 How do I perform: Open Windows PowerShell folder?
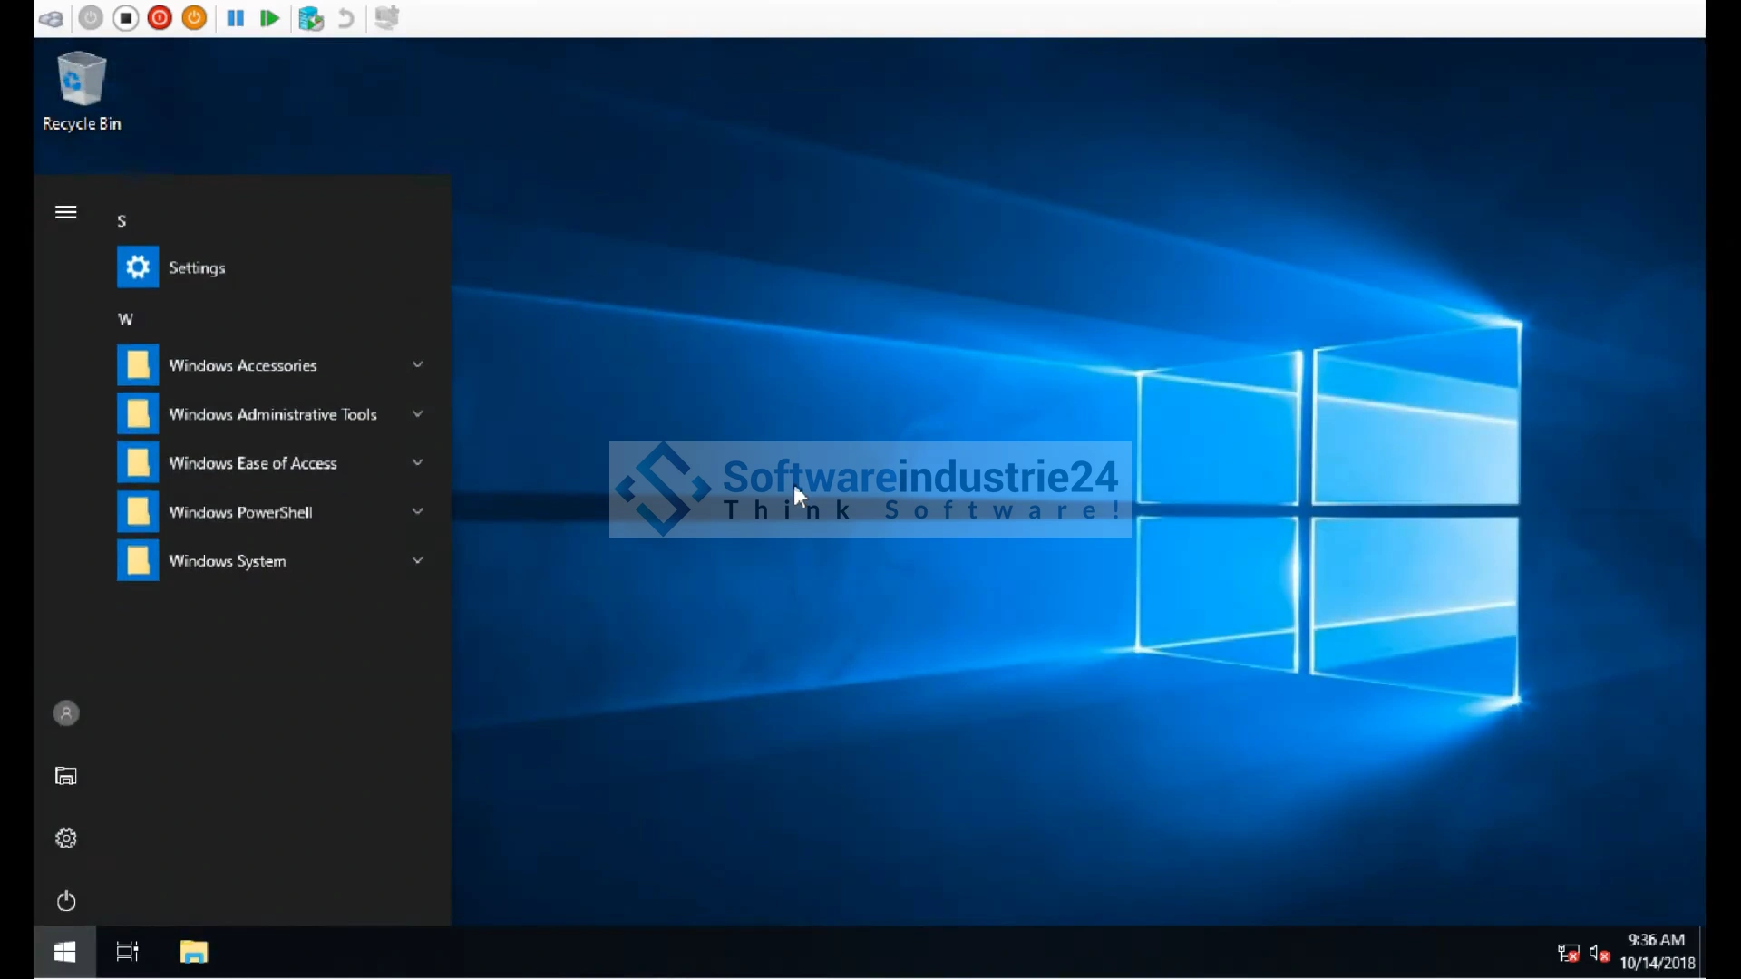point(240,512)
